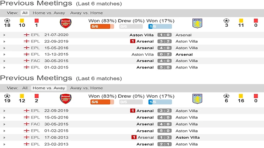The image size is (264, 148).
Task: Select 'All' view in the lower panel
Action: pyautogui.click(x=25, y=88)
